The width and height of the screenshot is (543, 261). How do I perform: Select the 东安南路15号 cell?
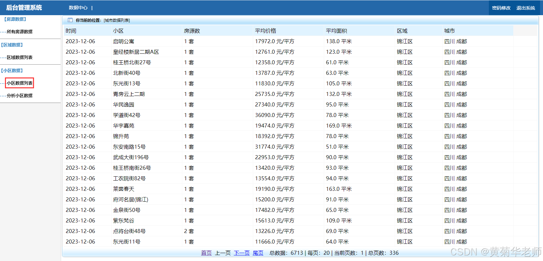(129, 147)
